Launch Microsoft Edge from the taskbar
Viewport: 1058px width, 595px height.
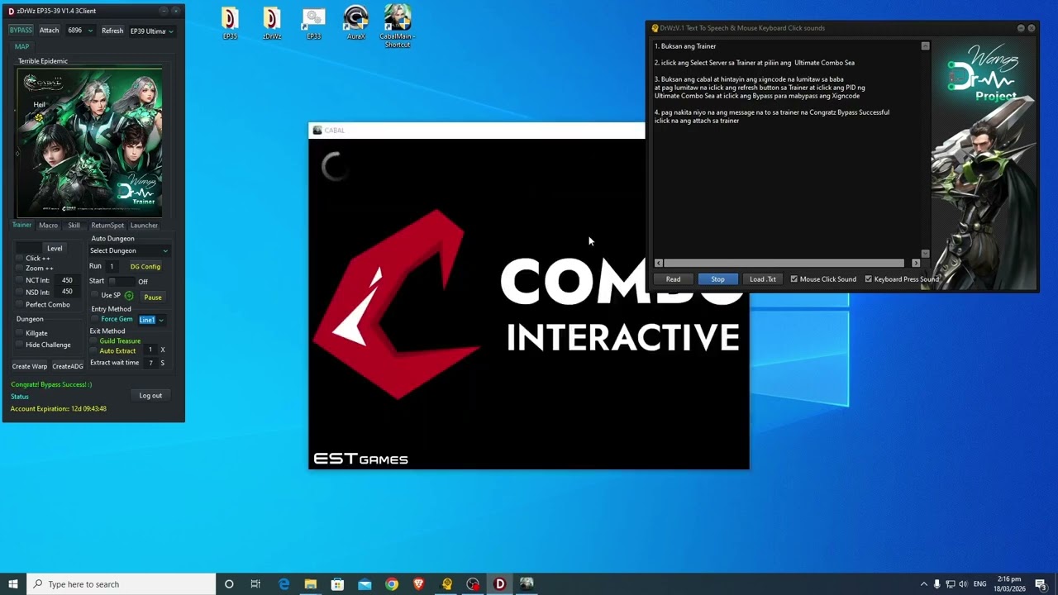click(284, 584)
